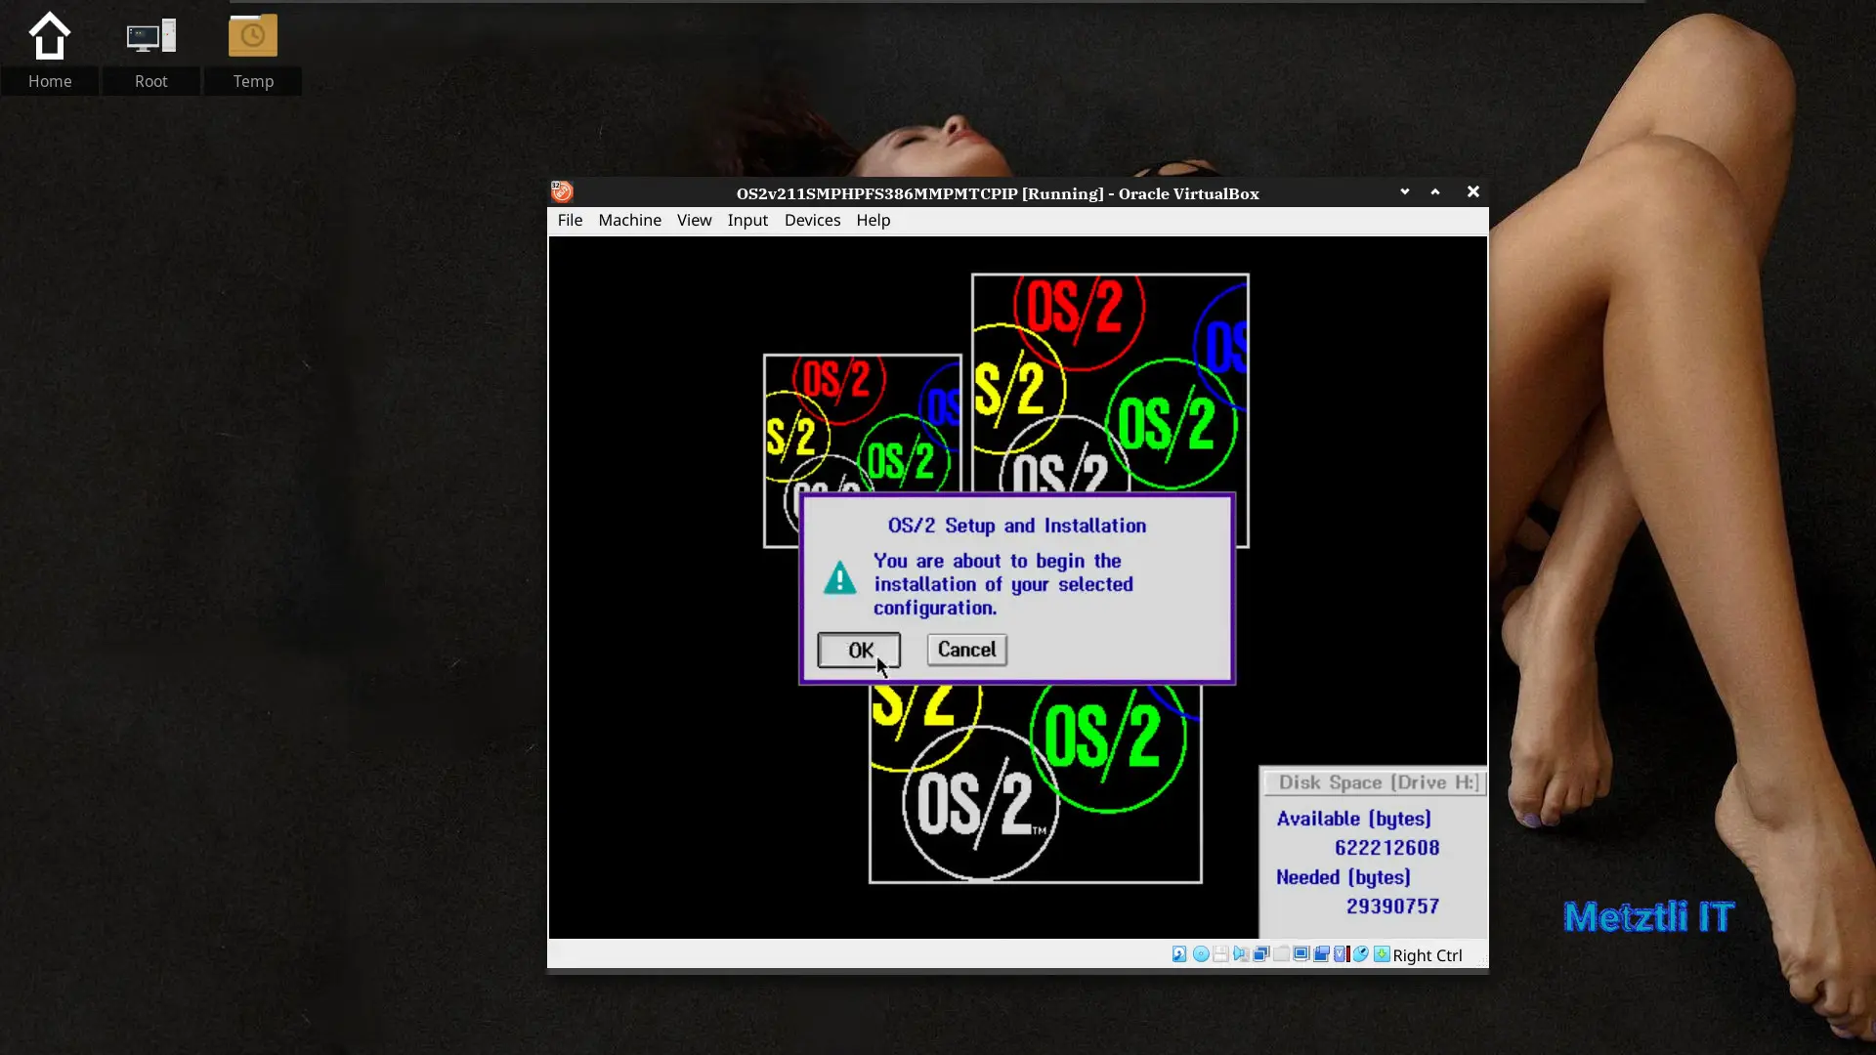Viewport: 1876px width, 1055px height.
Task: Click the network adapter status icon
Action: coord(1261,954)
